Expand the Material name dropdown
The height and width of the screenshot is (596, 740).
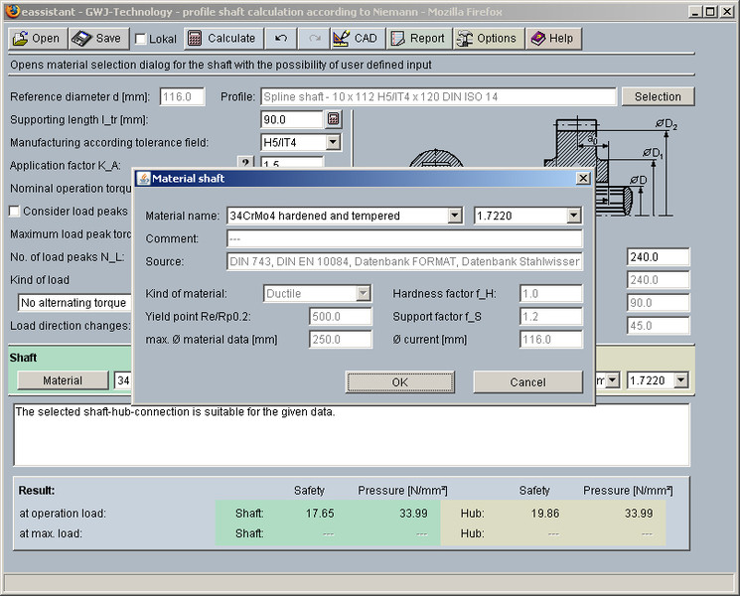[x=454, y=216]
